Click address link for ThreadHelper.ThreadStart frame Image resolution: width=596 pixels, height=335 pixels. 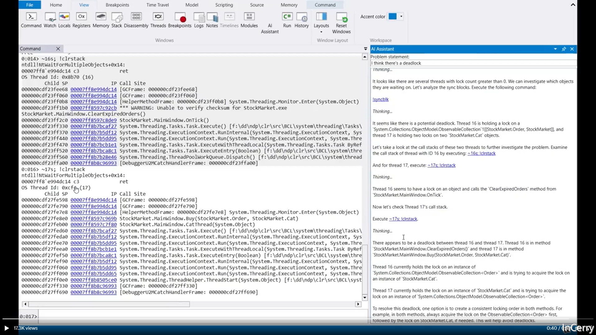point(93,280)
